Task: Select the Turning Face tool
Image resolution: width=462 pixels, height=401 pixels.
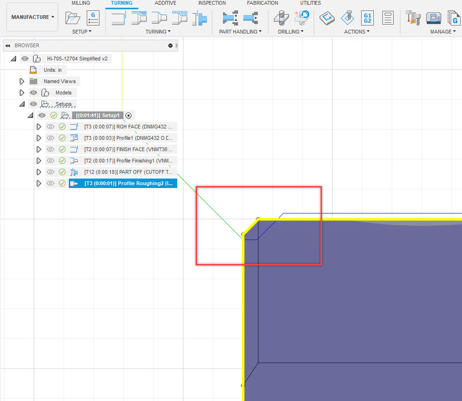Action: click(x=118, y=18)
